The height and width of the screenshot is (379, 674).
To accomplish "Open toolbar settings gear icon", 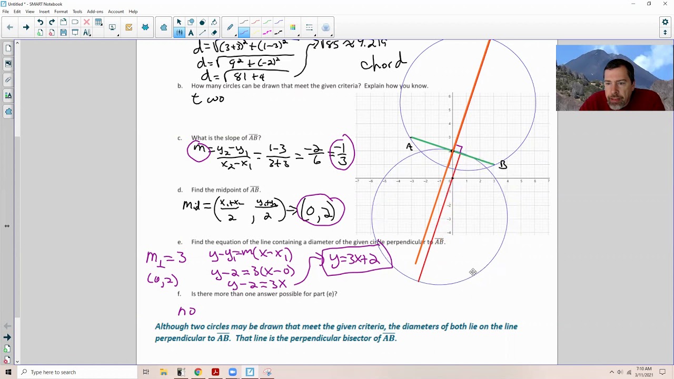I will pyautogui.click(x=665, y=22).
